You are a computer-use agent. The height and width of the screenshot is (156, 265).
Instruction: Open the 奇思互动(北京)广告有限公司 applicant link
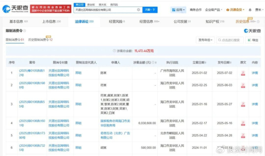click(115, 135)
